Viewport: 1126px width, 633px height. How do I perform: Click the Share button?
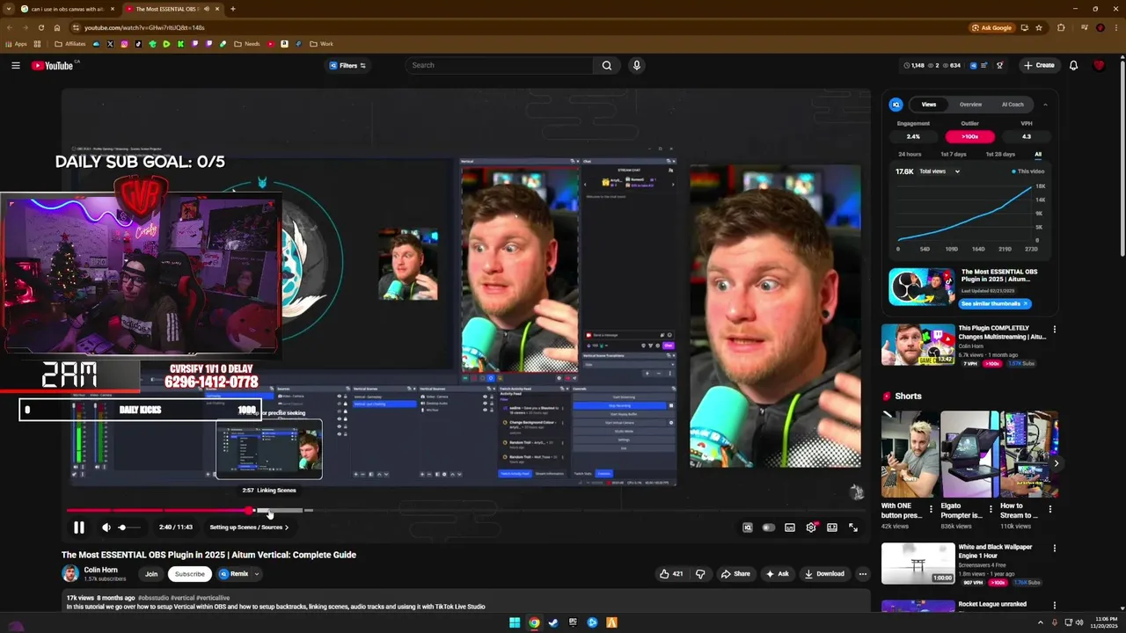(735, 574)
